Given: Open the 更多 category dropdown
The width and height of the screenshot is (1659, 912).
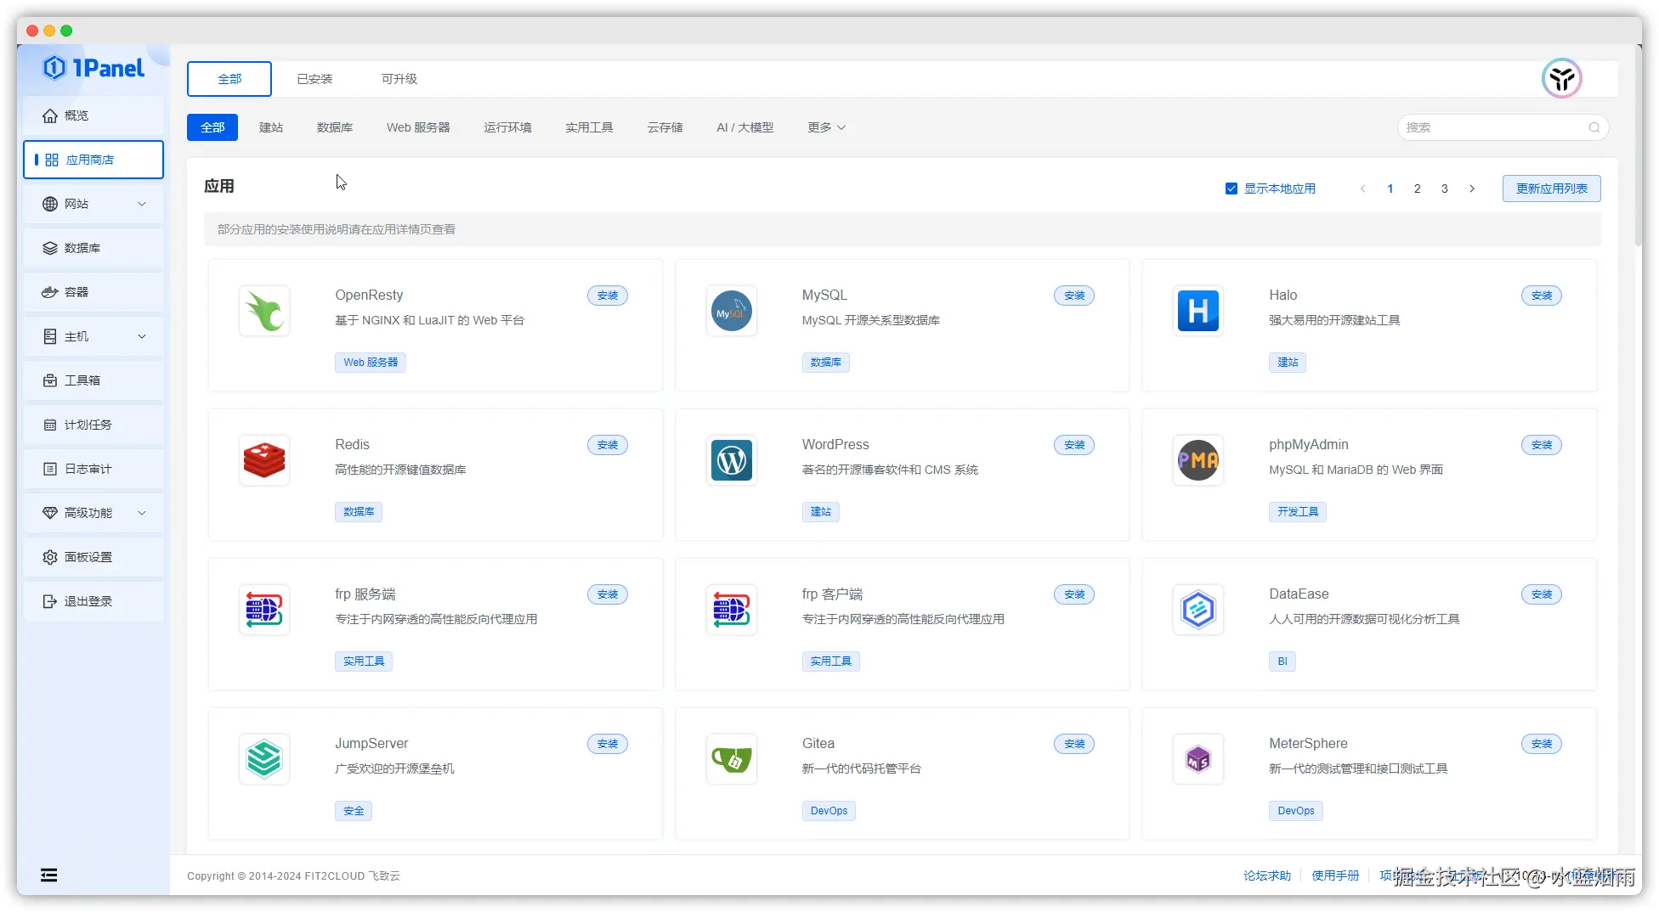Looking at the screenshot, I should coord(826,127).
